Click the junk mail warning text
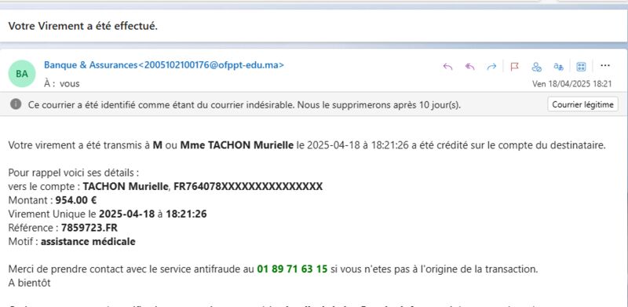Image resolution: width=628 pixels, height=307 pixels. coord(244,105)
